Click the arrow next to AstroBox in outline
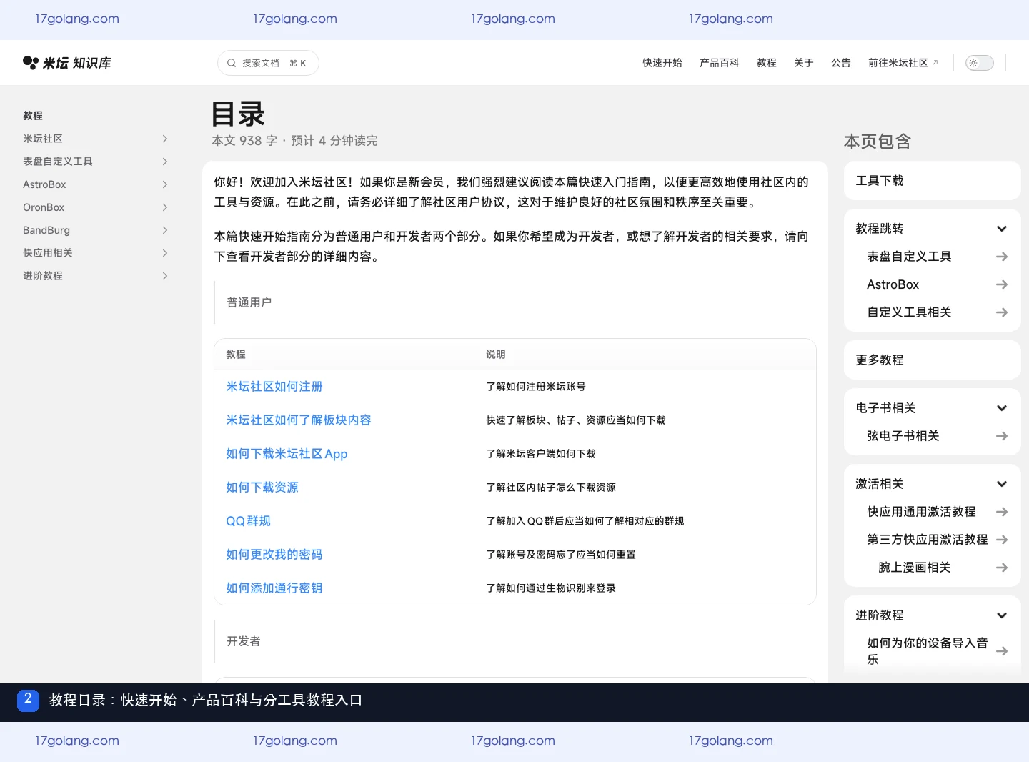This screenshot has width=1029, height=762. tap(1002, 284)
